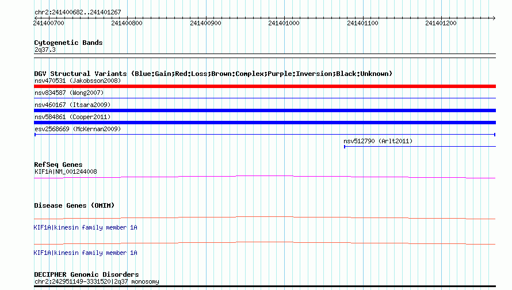This screenshot has height=290, width=512.
Task: Select ruler position 241401000
Action: click(284, 23)
